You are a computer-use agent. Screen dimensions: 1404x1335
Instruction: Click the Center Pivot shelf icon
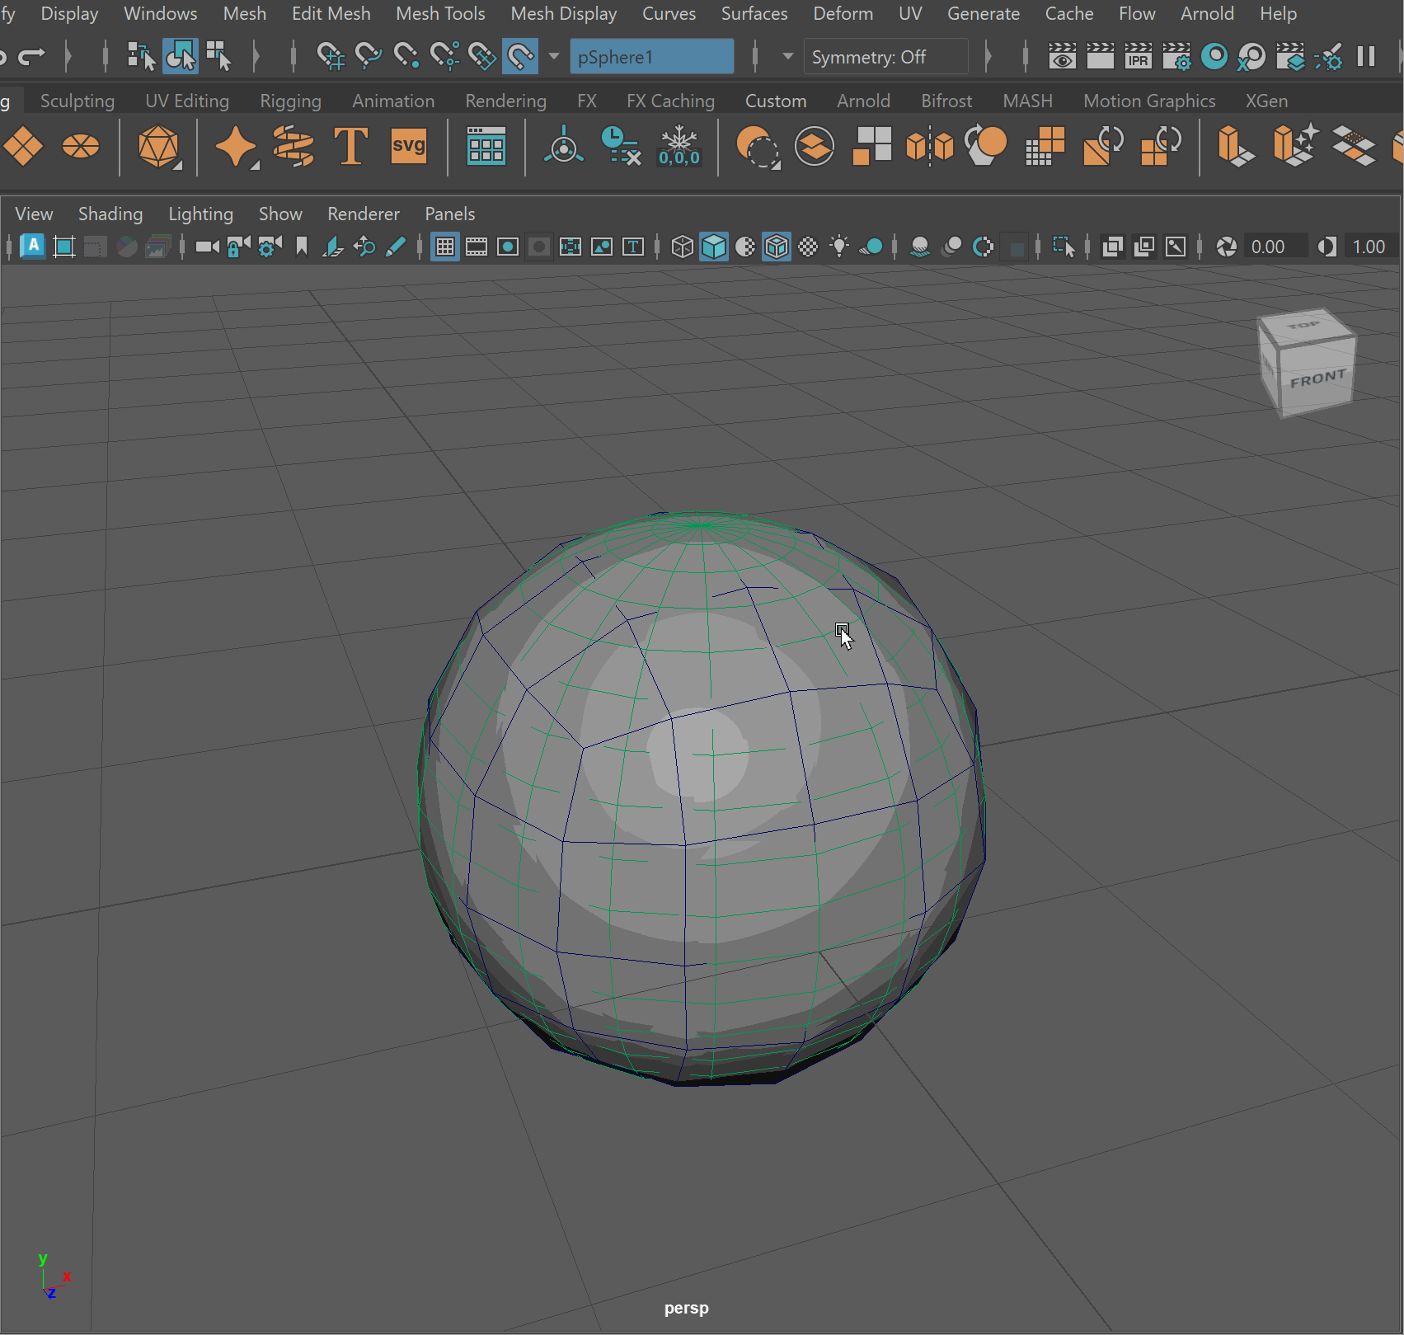[x=564, y=147]
